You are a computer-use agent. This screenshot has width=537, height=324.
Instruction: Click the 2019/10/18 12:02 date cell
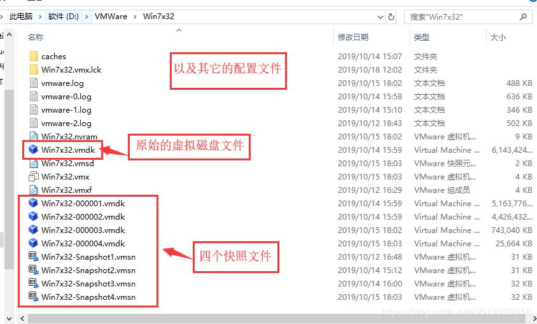coord(370,70)
